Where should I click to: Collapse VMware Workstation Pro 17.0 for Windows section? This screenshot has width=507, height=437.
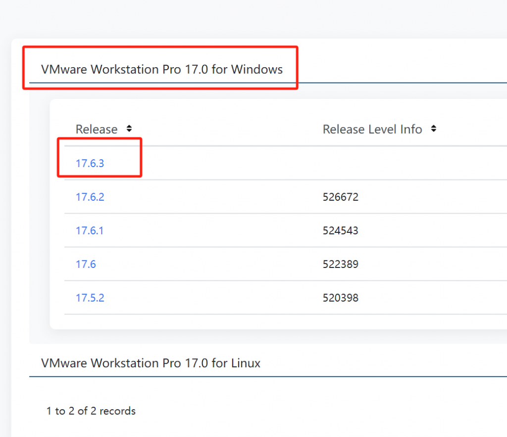[162, 69]
